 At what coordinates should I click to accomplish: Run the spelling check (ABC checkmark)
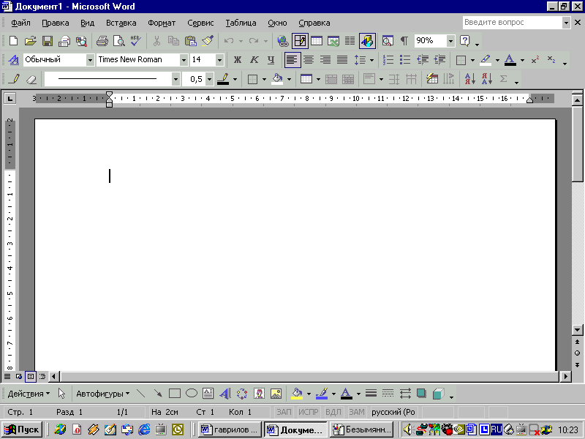coord(136,41)
